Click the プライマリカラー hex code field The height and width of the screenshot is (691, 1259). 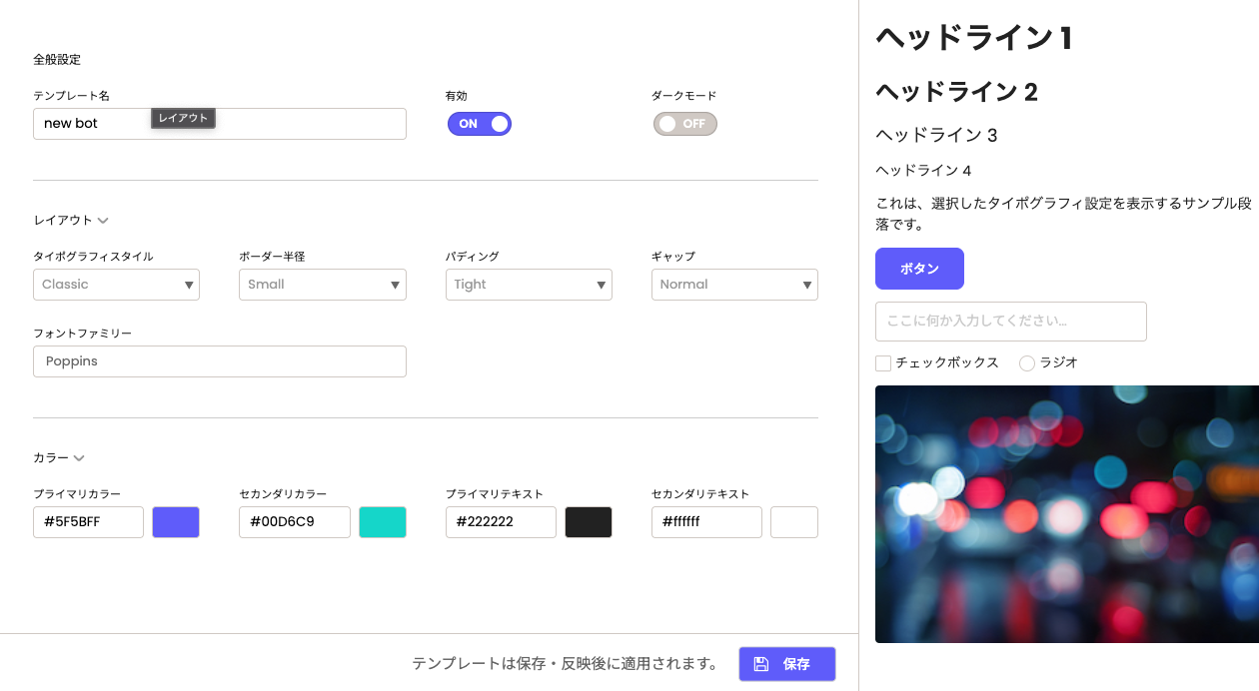coord(88,522)
